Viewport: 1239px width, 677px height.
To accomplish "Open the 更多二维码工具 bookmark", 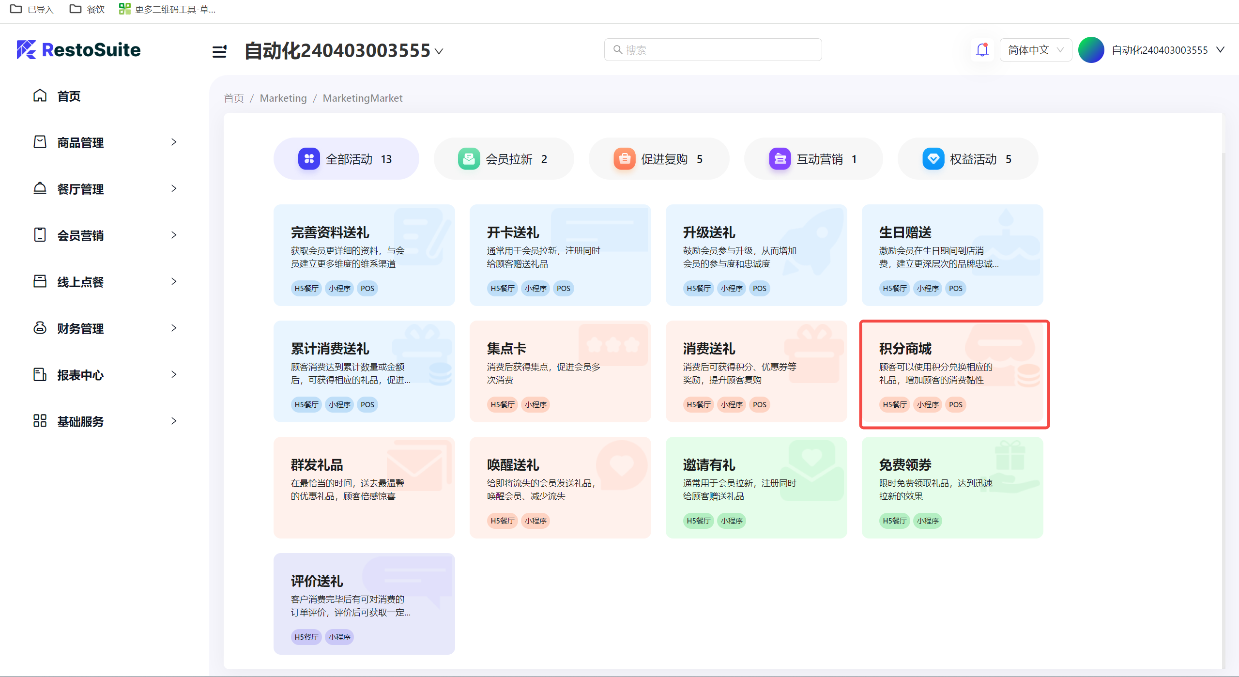I will click(x=167, y=9).
